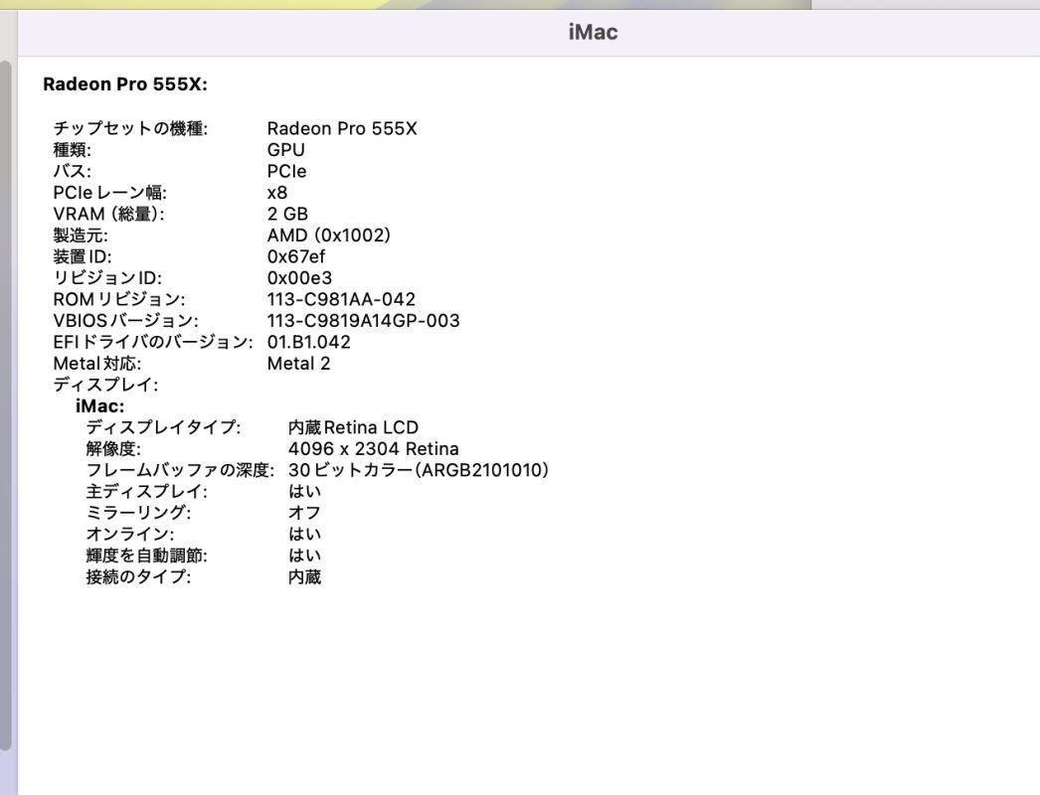Select the オフ mirroring value
This screenshot has width=1040, height=795.
tap(304, 513)
